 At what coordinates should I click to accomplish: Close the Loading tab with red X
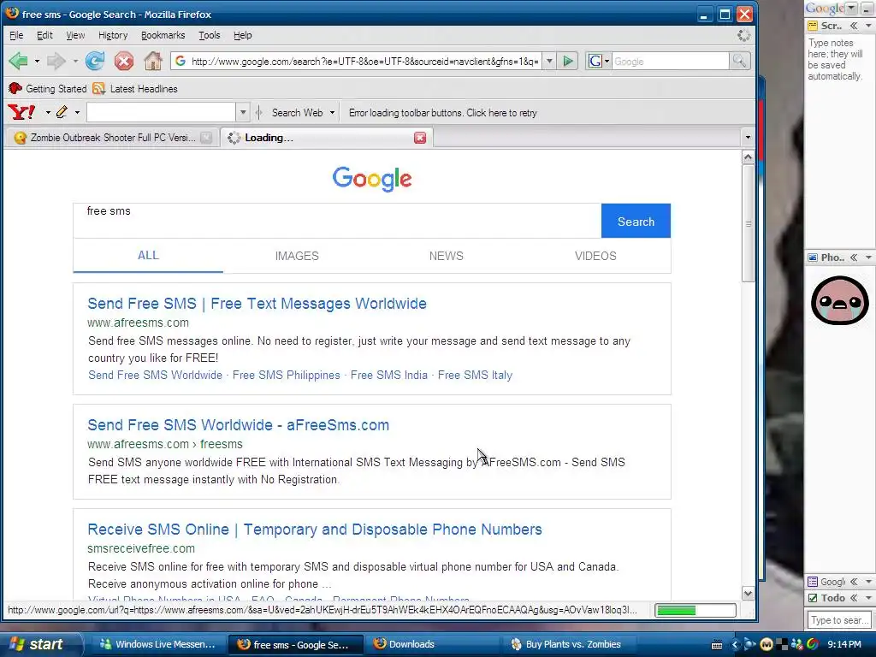(420, 138)
